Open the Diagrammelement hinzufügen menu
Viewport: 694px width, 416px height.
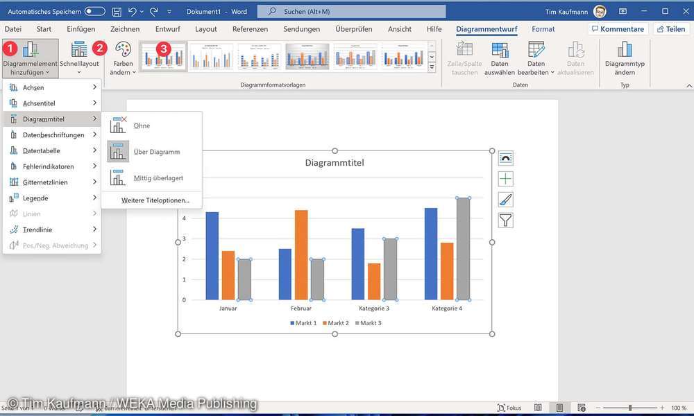pyautogui.click(x=30, y=59)
